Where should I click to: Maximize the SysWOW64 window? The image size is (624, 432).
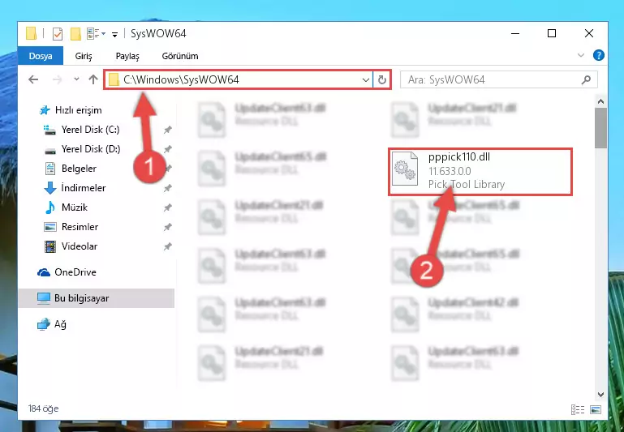[x=552, y=33]
